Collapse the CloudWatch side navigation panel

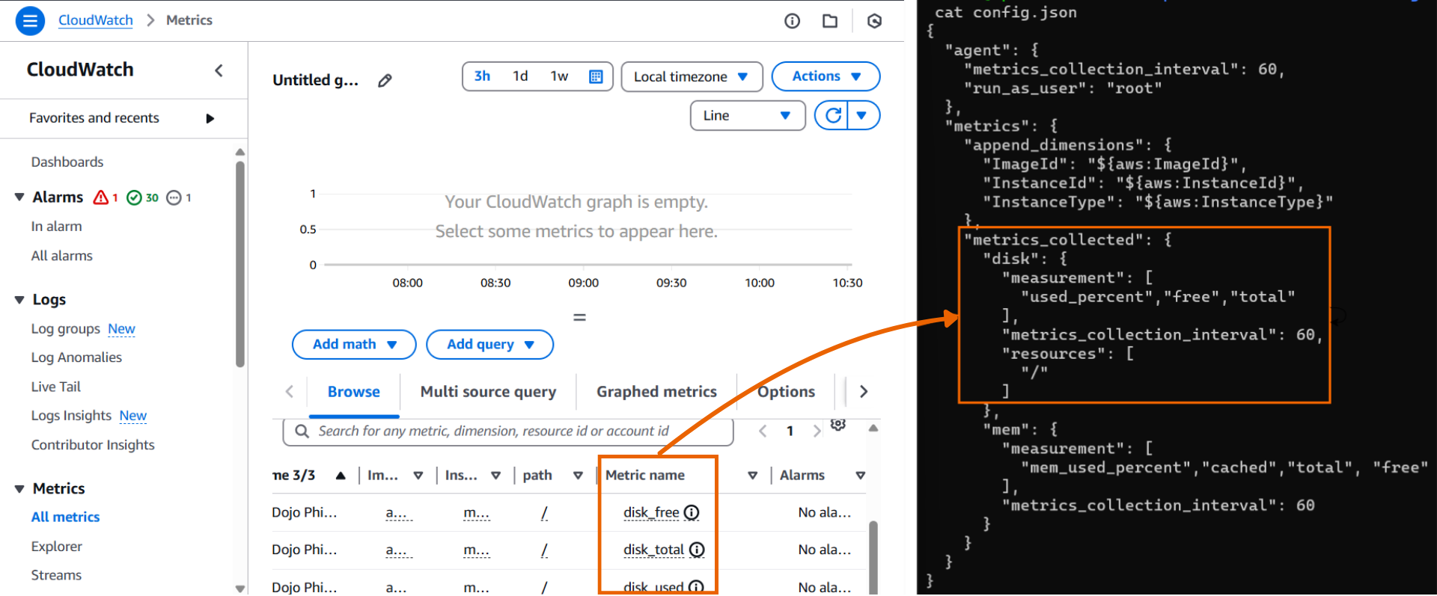pyautogui.click(x=219, y=70)
